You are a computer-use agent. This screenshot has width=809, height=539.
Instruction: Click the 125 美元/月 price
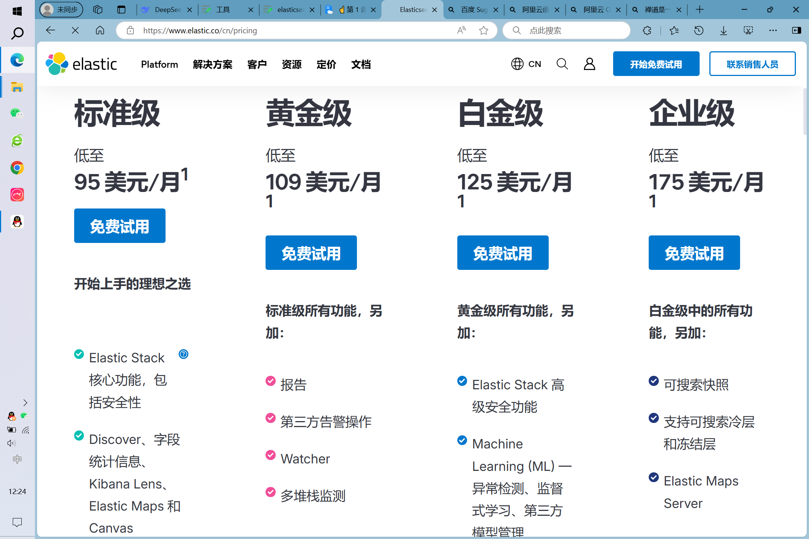pos(515,182)
